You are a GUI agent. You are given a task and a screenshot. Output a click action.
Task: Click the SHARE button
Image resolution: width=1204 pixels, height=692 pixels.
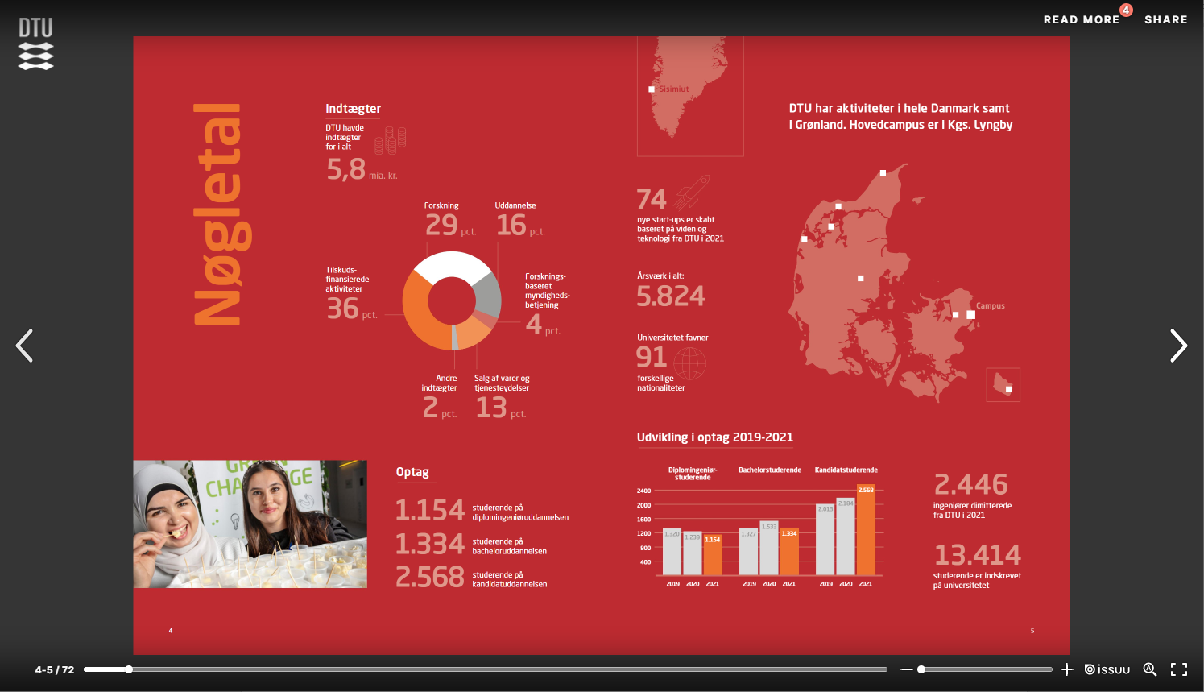[x=1166, y=19]
